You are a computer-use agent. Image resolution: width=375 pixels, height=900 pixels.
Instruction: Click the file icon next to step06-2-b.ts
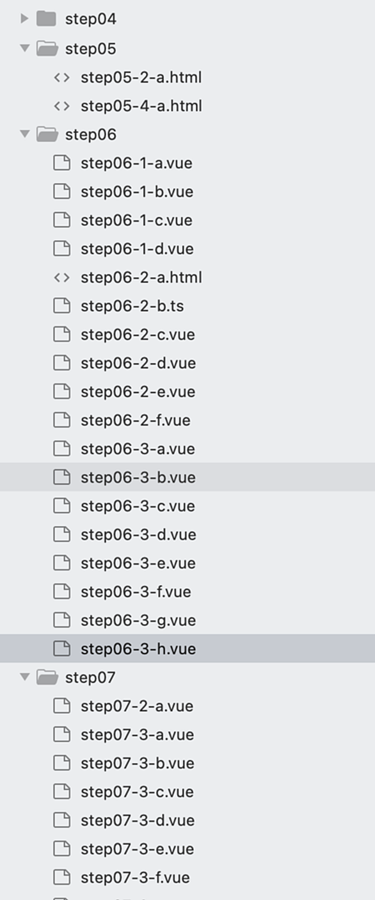point(61,306)
